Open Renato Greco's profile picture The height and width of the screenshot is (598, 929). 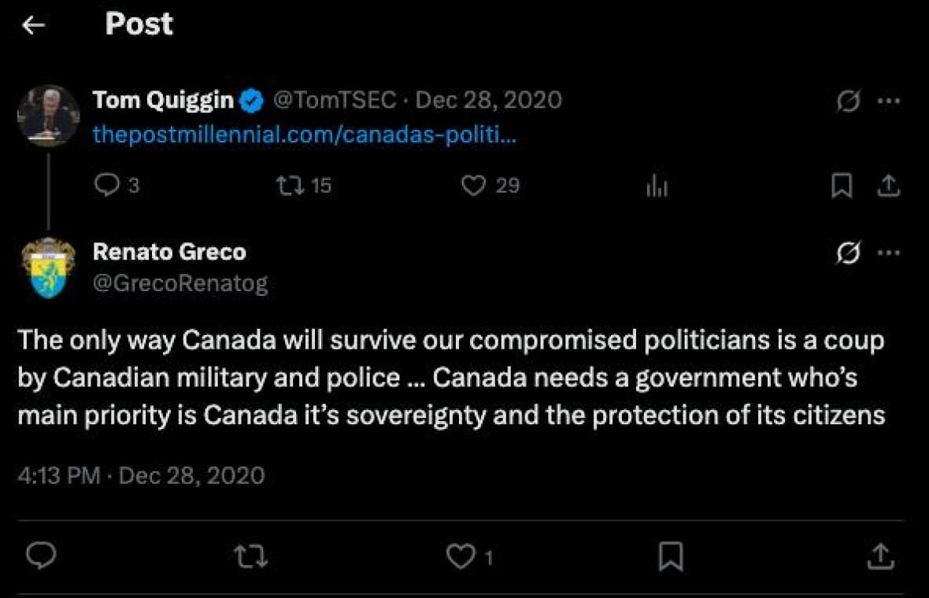(x=48, y=268)
